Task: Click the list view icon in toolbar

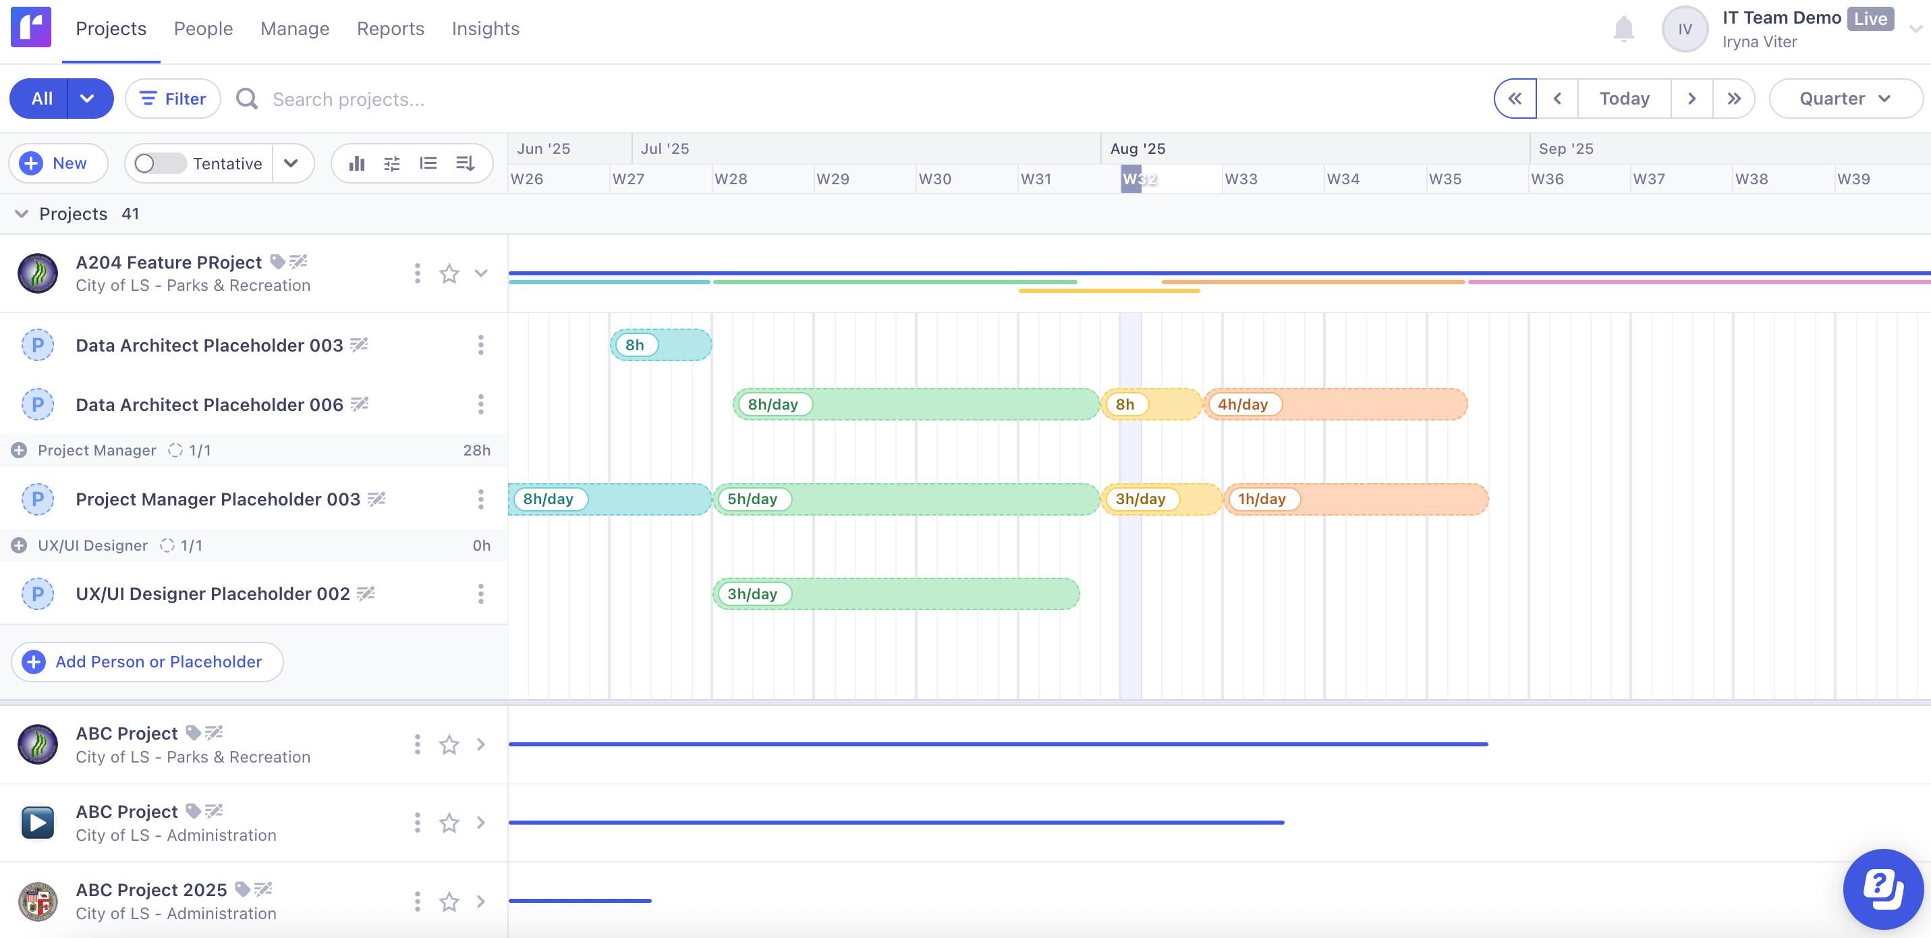Action: click(428, 163)
